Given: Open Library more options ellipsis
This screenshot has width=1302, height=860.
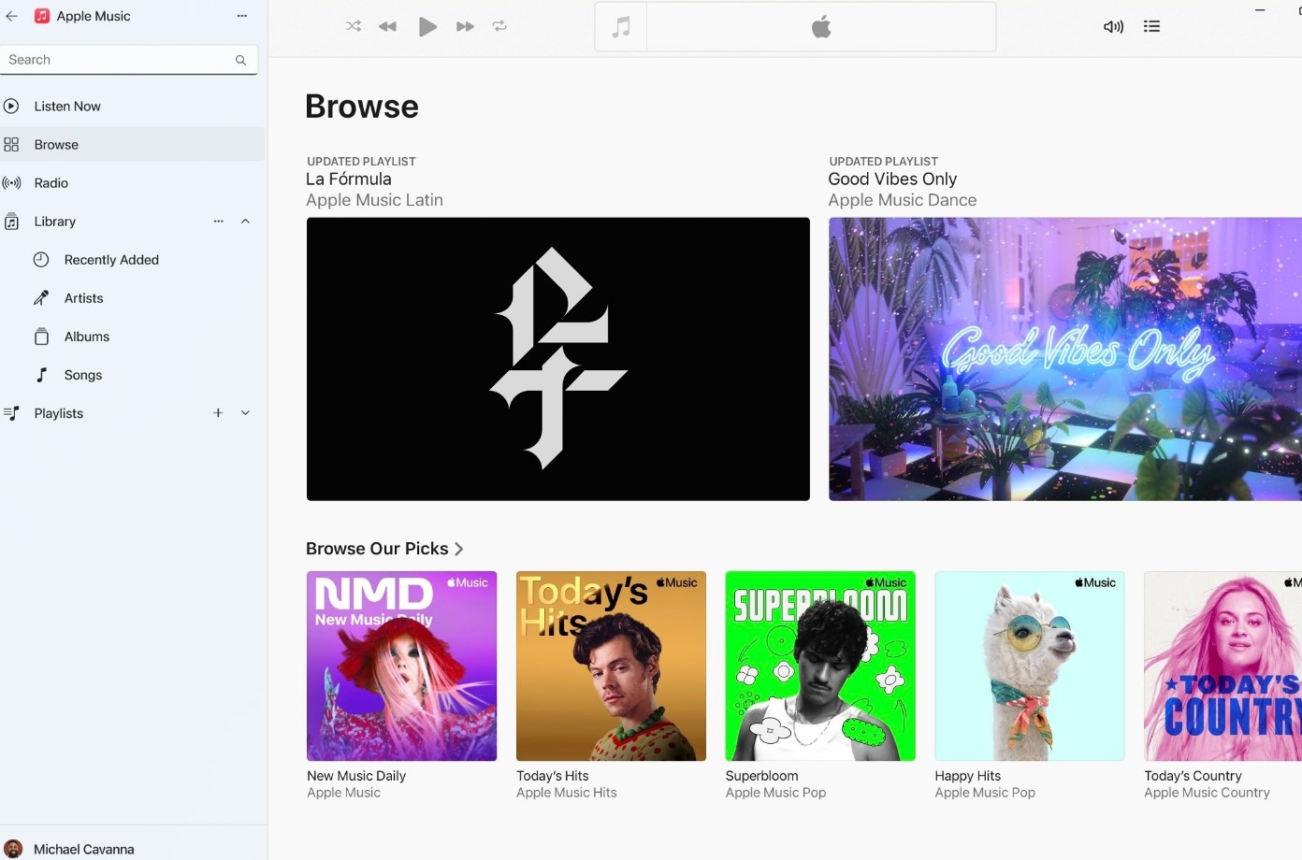Looking at the screenshot, I should tap(218, 222).
